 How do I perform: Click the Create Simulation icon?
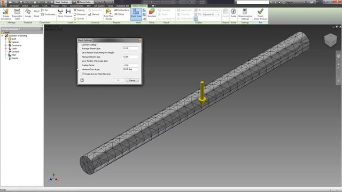[6, 14]
